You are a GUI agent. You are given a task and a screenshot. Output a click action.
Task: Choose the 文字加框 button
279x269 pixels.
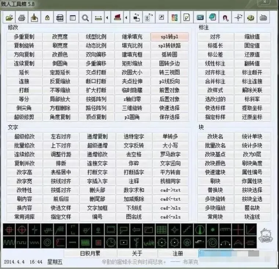(x=97, y=208)
